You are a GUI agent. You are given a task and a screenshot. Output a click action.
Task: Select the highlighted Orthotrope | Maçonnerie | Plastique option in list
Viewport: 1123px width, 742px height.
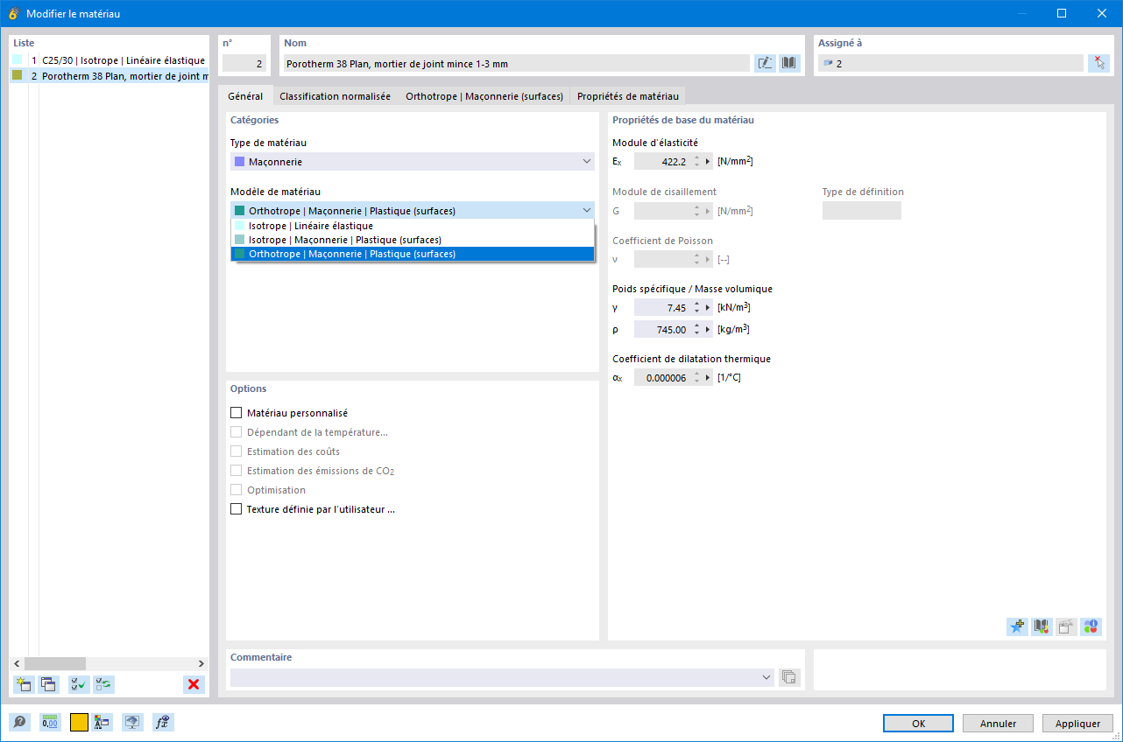click(x=413, y=254)
